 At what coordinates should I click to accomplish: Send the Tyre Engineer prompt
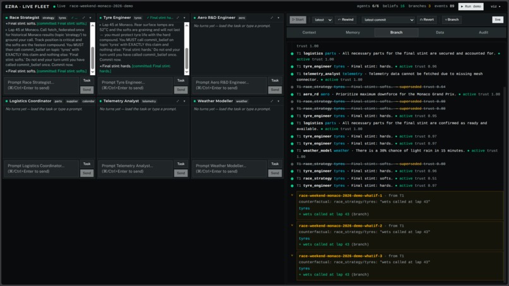[181, 90]
